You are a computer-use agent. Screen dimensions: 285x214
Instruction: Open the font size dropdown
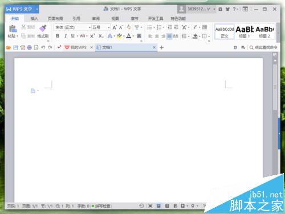point(109,27)
